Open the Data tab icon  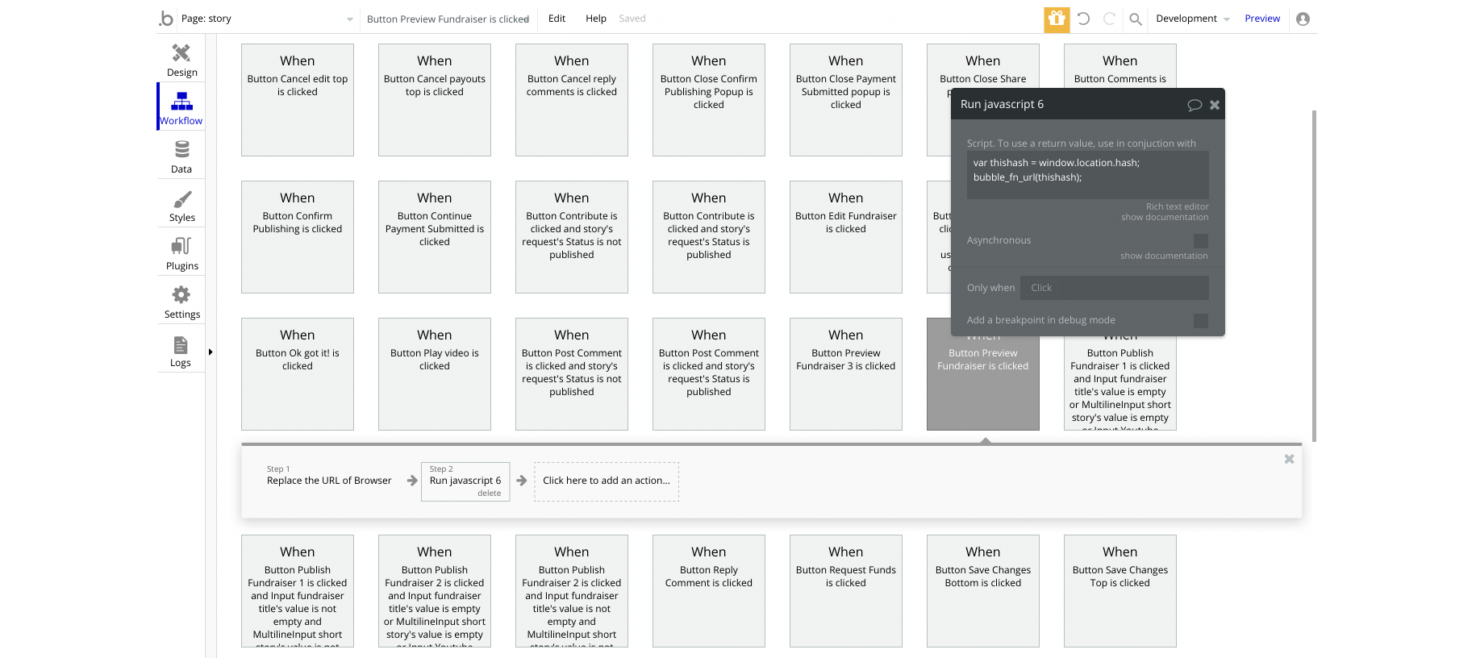tap(181, 156)
